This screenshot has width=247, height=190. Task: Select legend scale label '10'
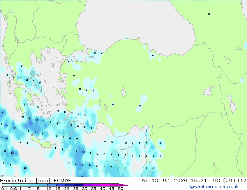[x=49, y=188]
